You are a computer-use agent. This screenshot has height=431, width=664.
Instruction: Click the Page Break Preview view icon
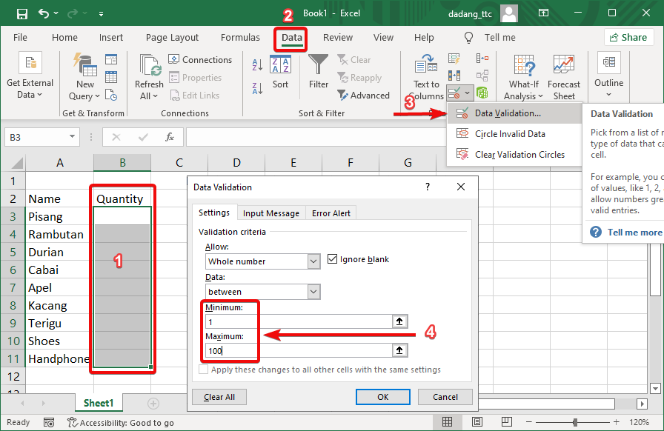click(505, 421)
